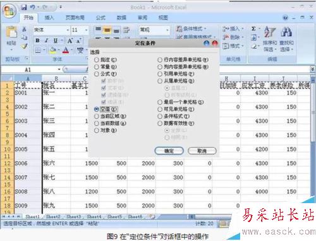
Task: Open Conditional Formatting in ribbon
Action: (x=191, y=28)
